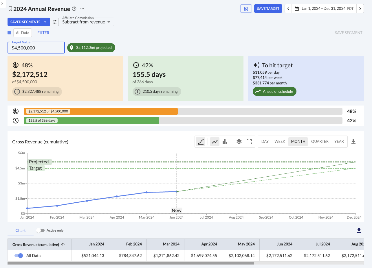The height and width of the screenshot is (268, 372).
Task: Click the SAVE TARGET button
Action: (268, 9)
